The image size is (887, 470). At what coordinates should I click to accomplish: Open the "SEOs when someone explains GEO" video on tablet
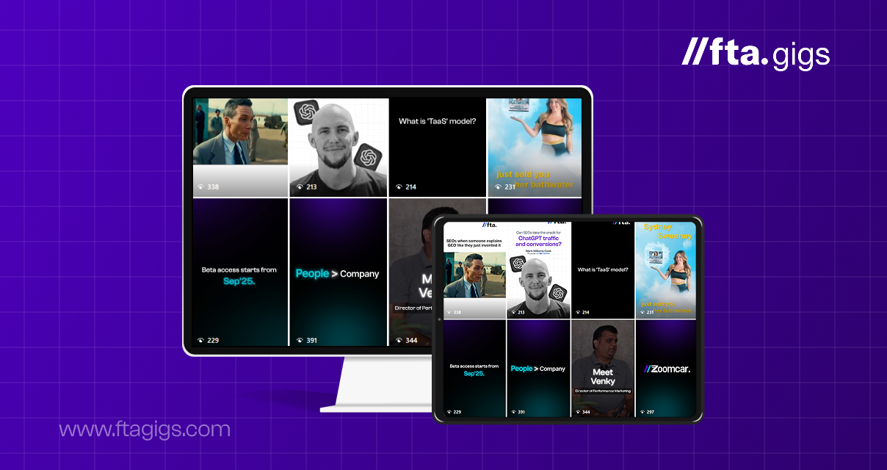click(x=474, y=270)
